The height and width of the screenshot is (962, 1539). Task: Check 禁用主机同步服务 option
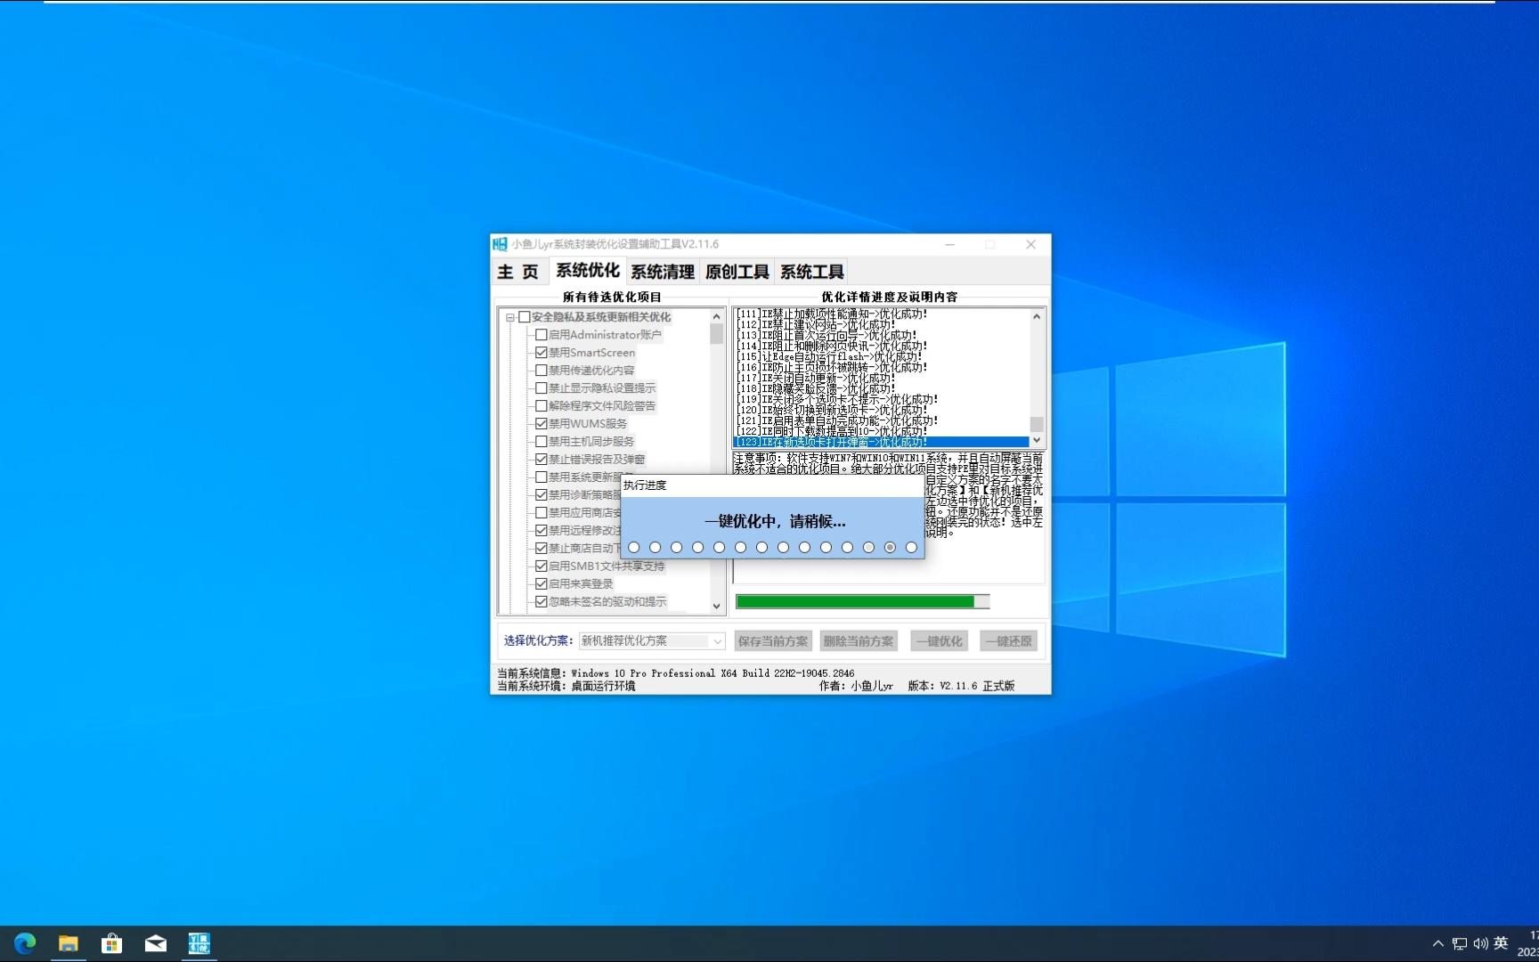(x=541, y=442)
